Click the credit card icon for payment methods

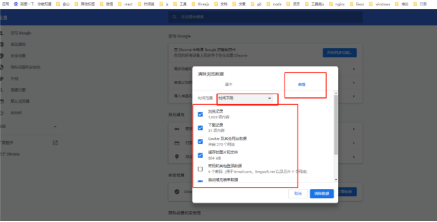177,143
